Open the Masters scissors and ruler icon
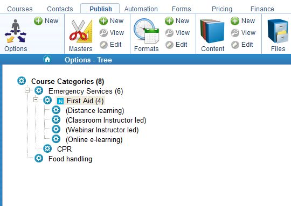Screen dimensions: 291x206 click(x=81, y=31)
